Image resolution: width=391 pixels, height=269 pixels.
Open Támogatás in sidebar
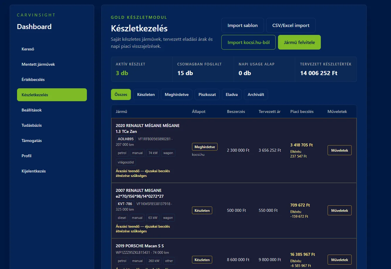(52, 141)
